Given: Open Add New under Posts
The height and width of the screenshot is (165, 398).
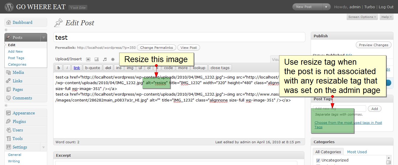Looking at the screenshot, I should (15, 51).
